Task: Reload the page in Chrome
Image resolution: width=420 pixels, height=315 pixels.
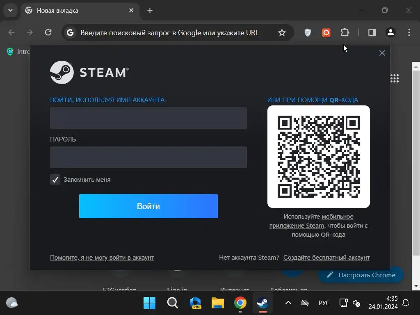Action: click(48, 33)
